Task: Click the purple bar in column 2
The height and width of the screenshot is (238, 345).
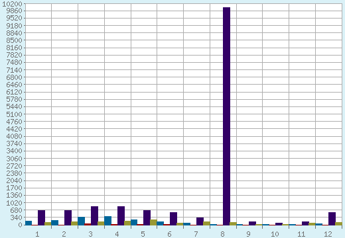Action: tap(68, 218)
